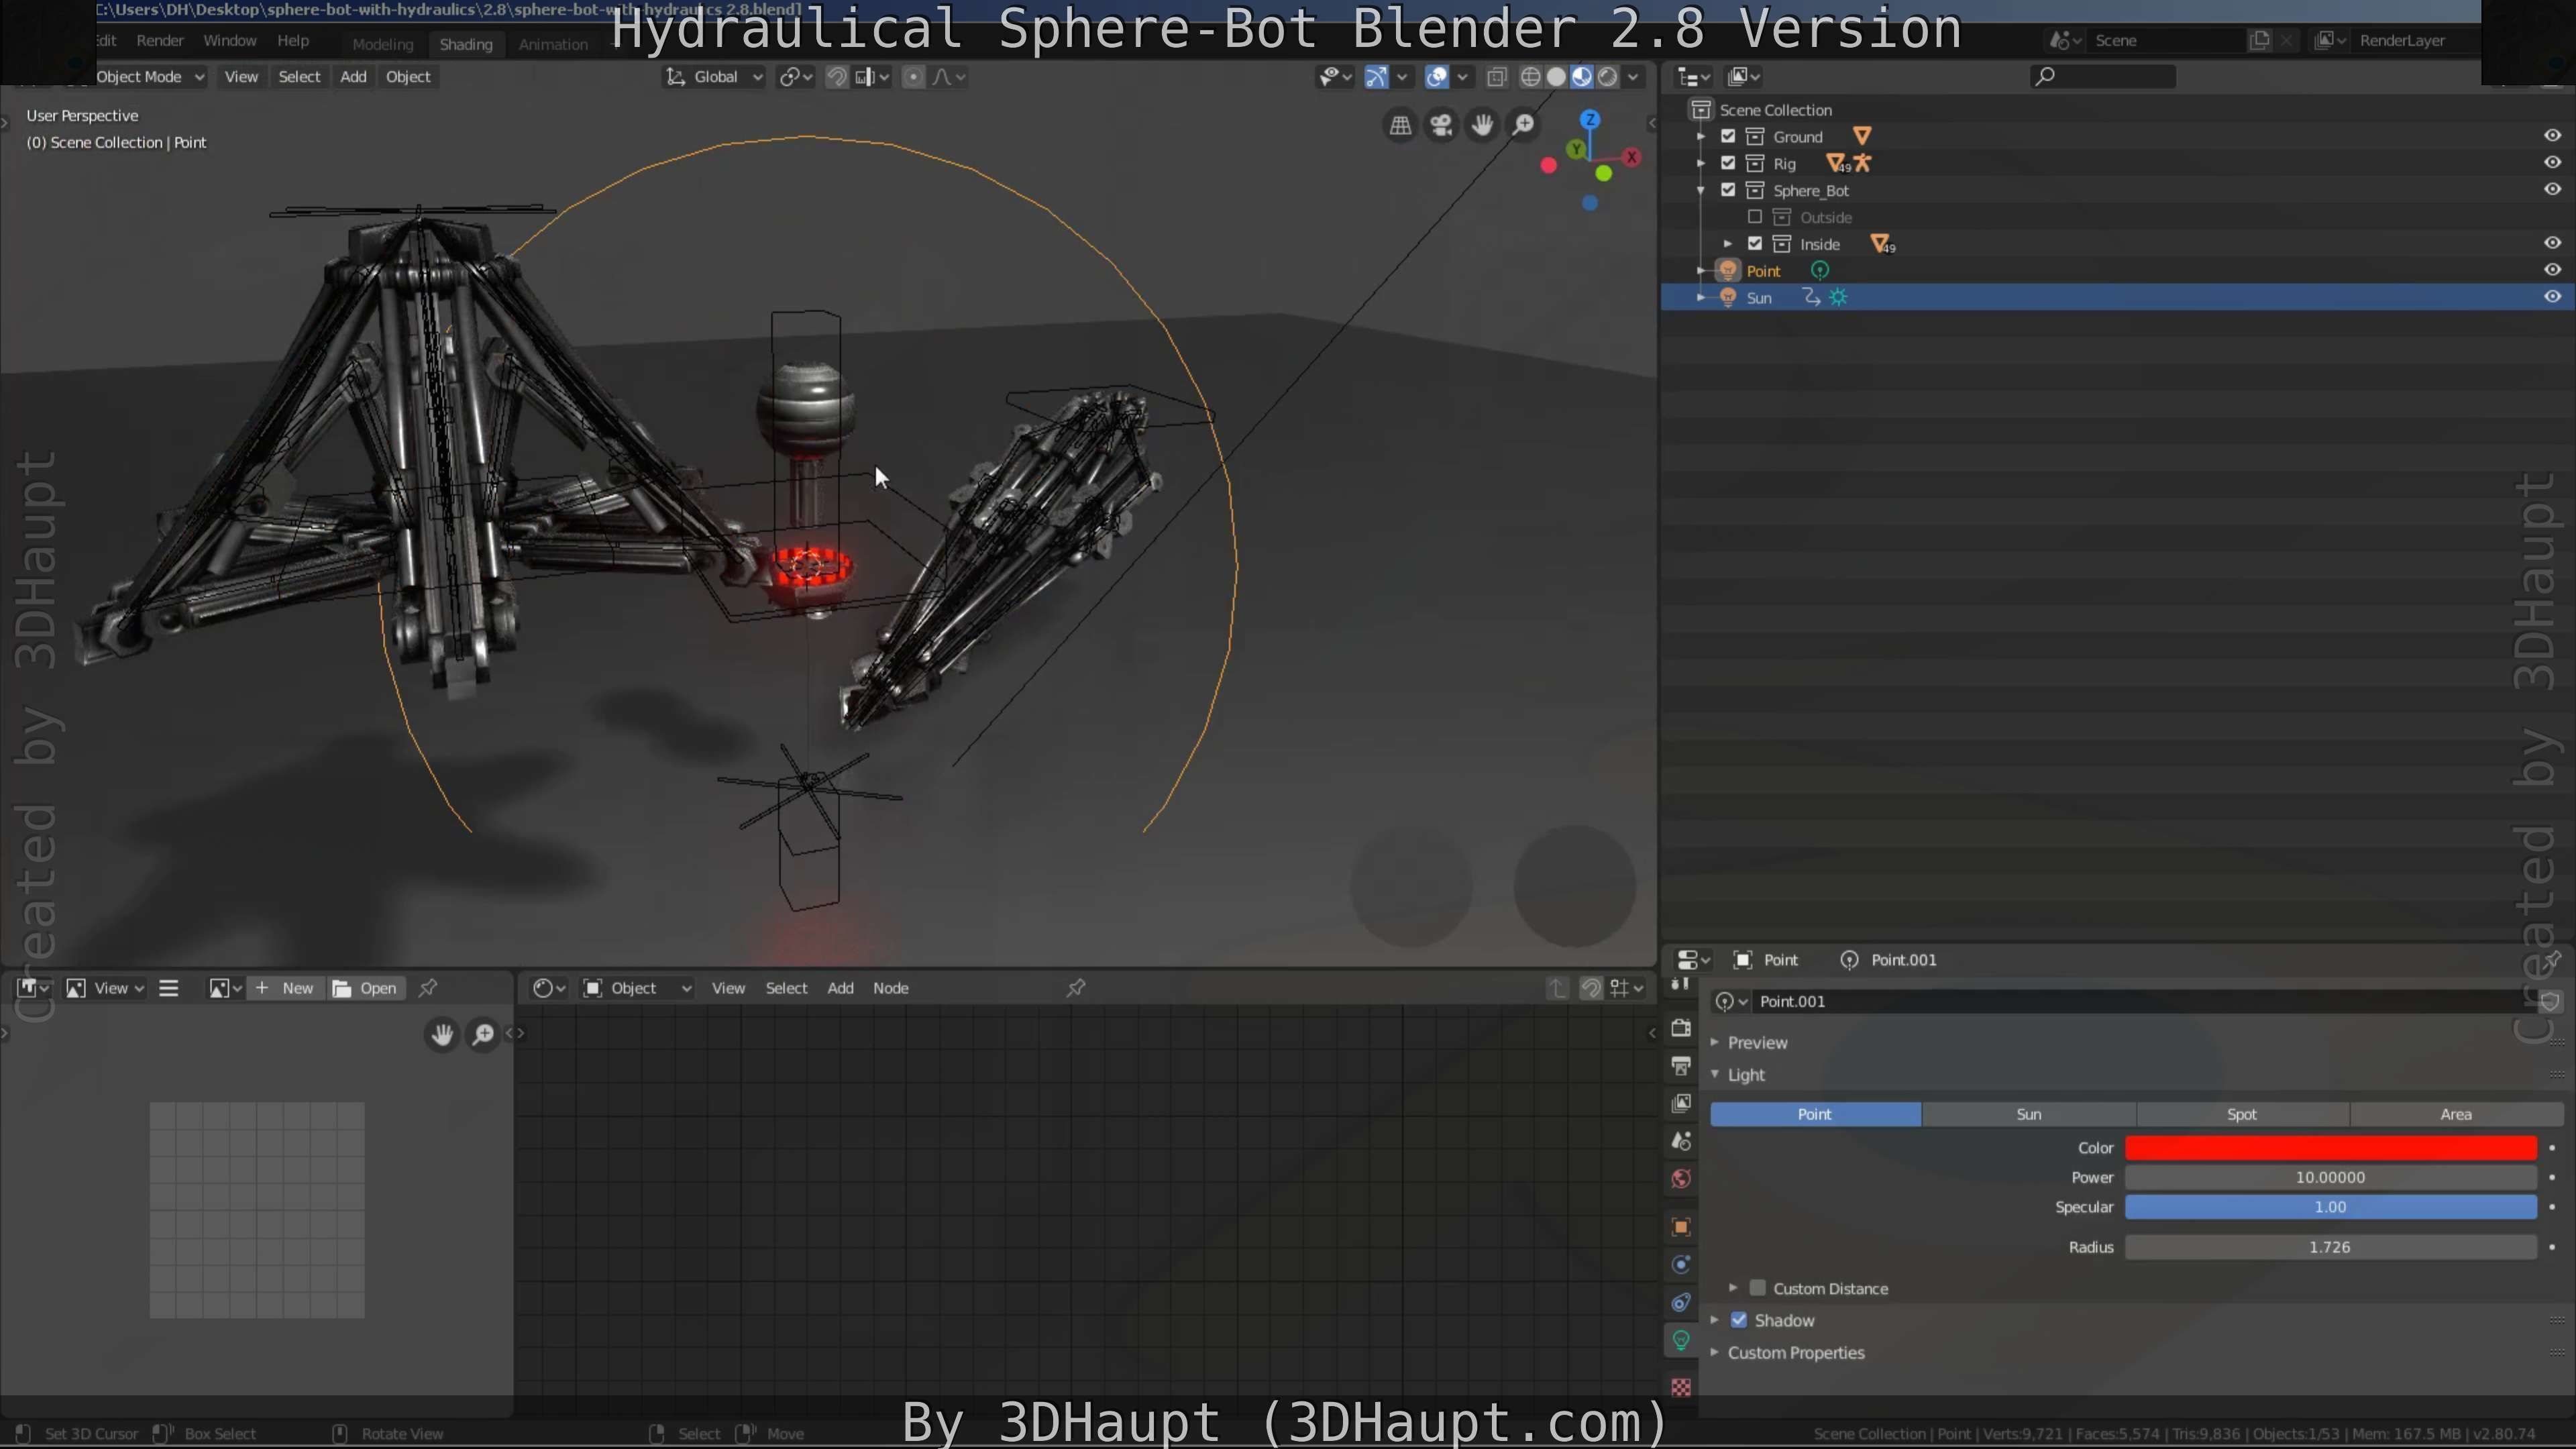Open the Texture properties tab
Image resolution: width=2576 pixels, height=1449 pixels.
[x=1681, y=1388]
